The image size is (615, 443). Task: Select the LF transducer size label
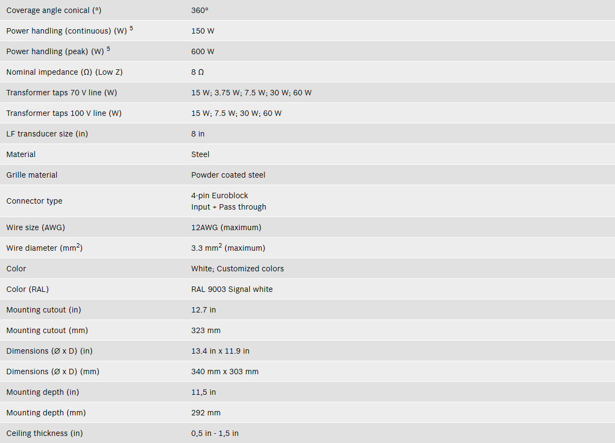click(x=47, y=134)
